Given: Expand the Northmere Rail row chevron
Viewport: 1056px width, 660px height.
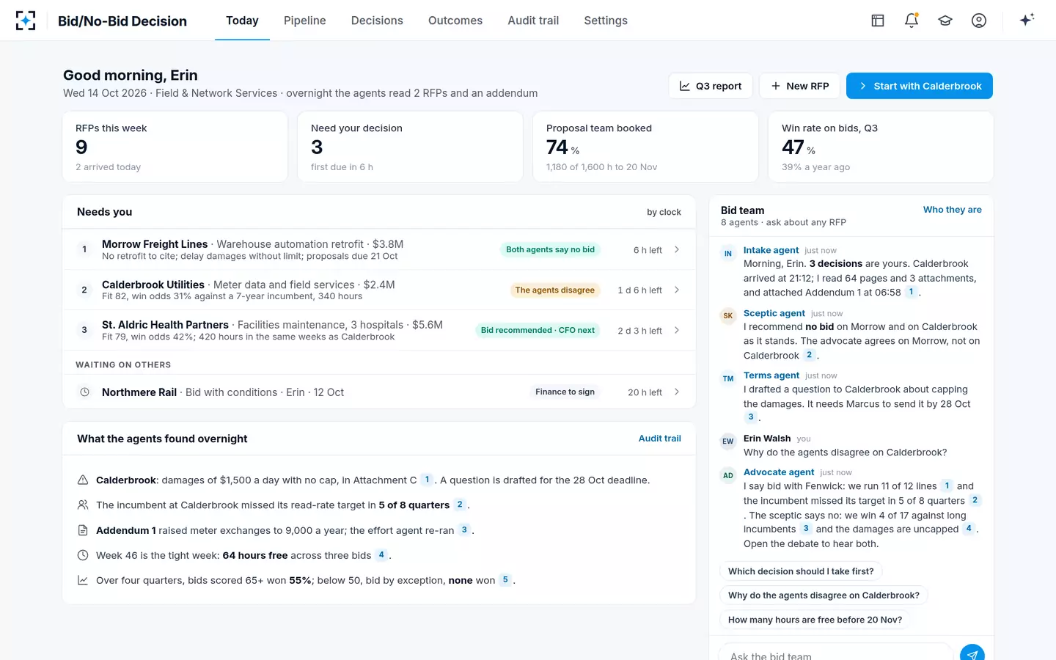Looking at the screenshot, I should (676, 392).
